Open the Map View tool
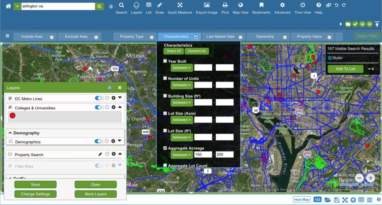The width and height of the screenshot is (382, 205). pyautogui.click(x=241, y=8)
